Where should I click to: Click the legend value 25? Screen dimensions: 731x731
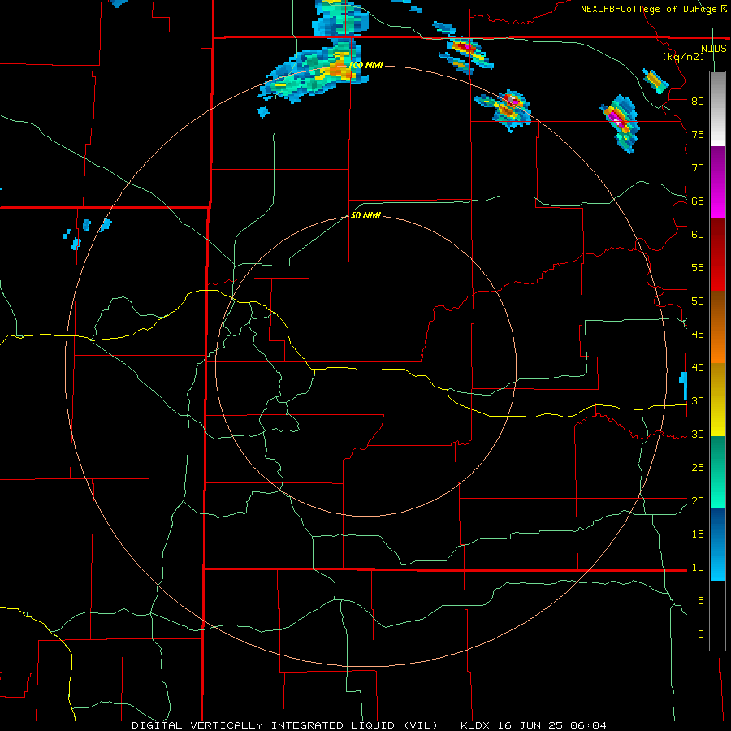(x=698, y=468)
